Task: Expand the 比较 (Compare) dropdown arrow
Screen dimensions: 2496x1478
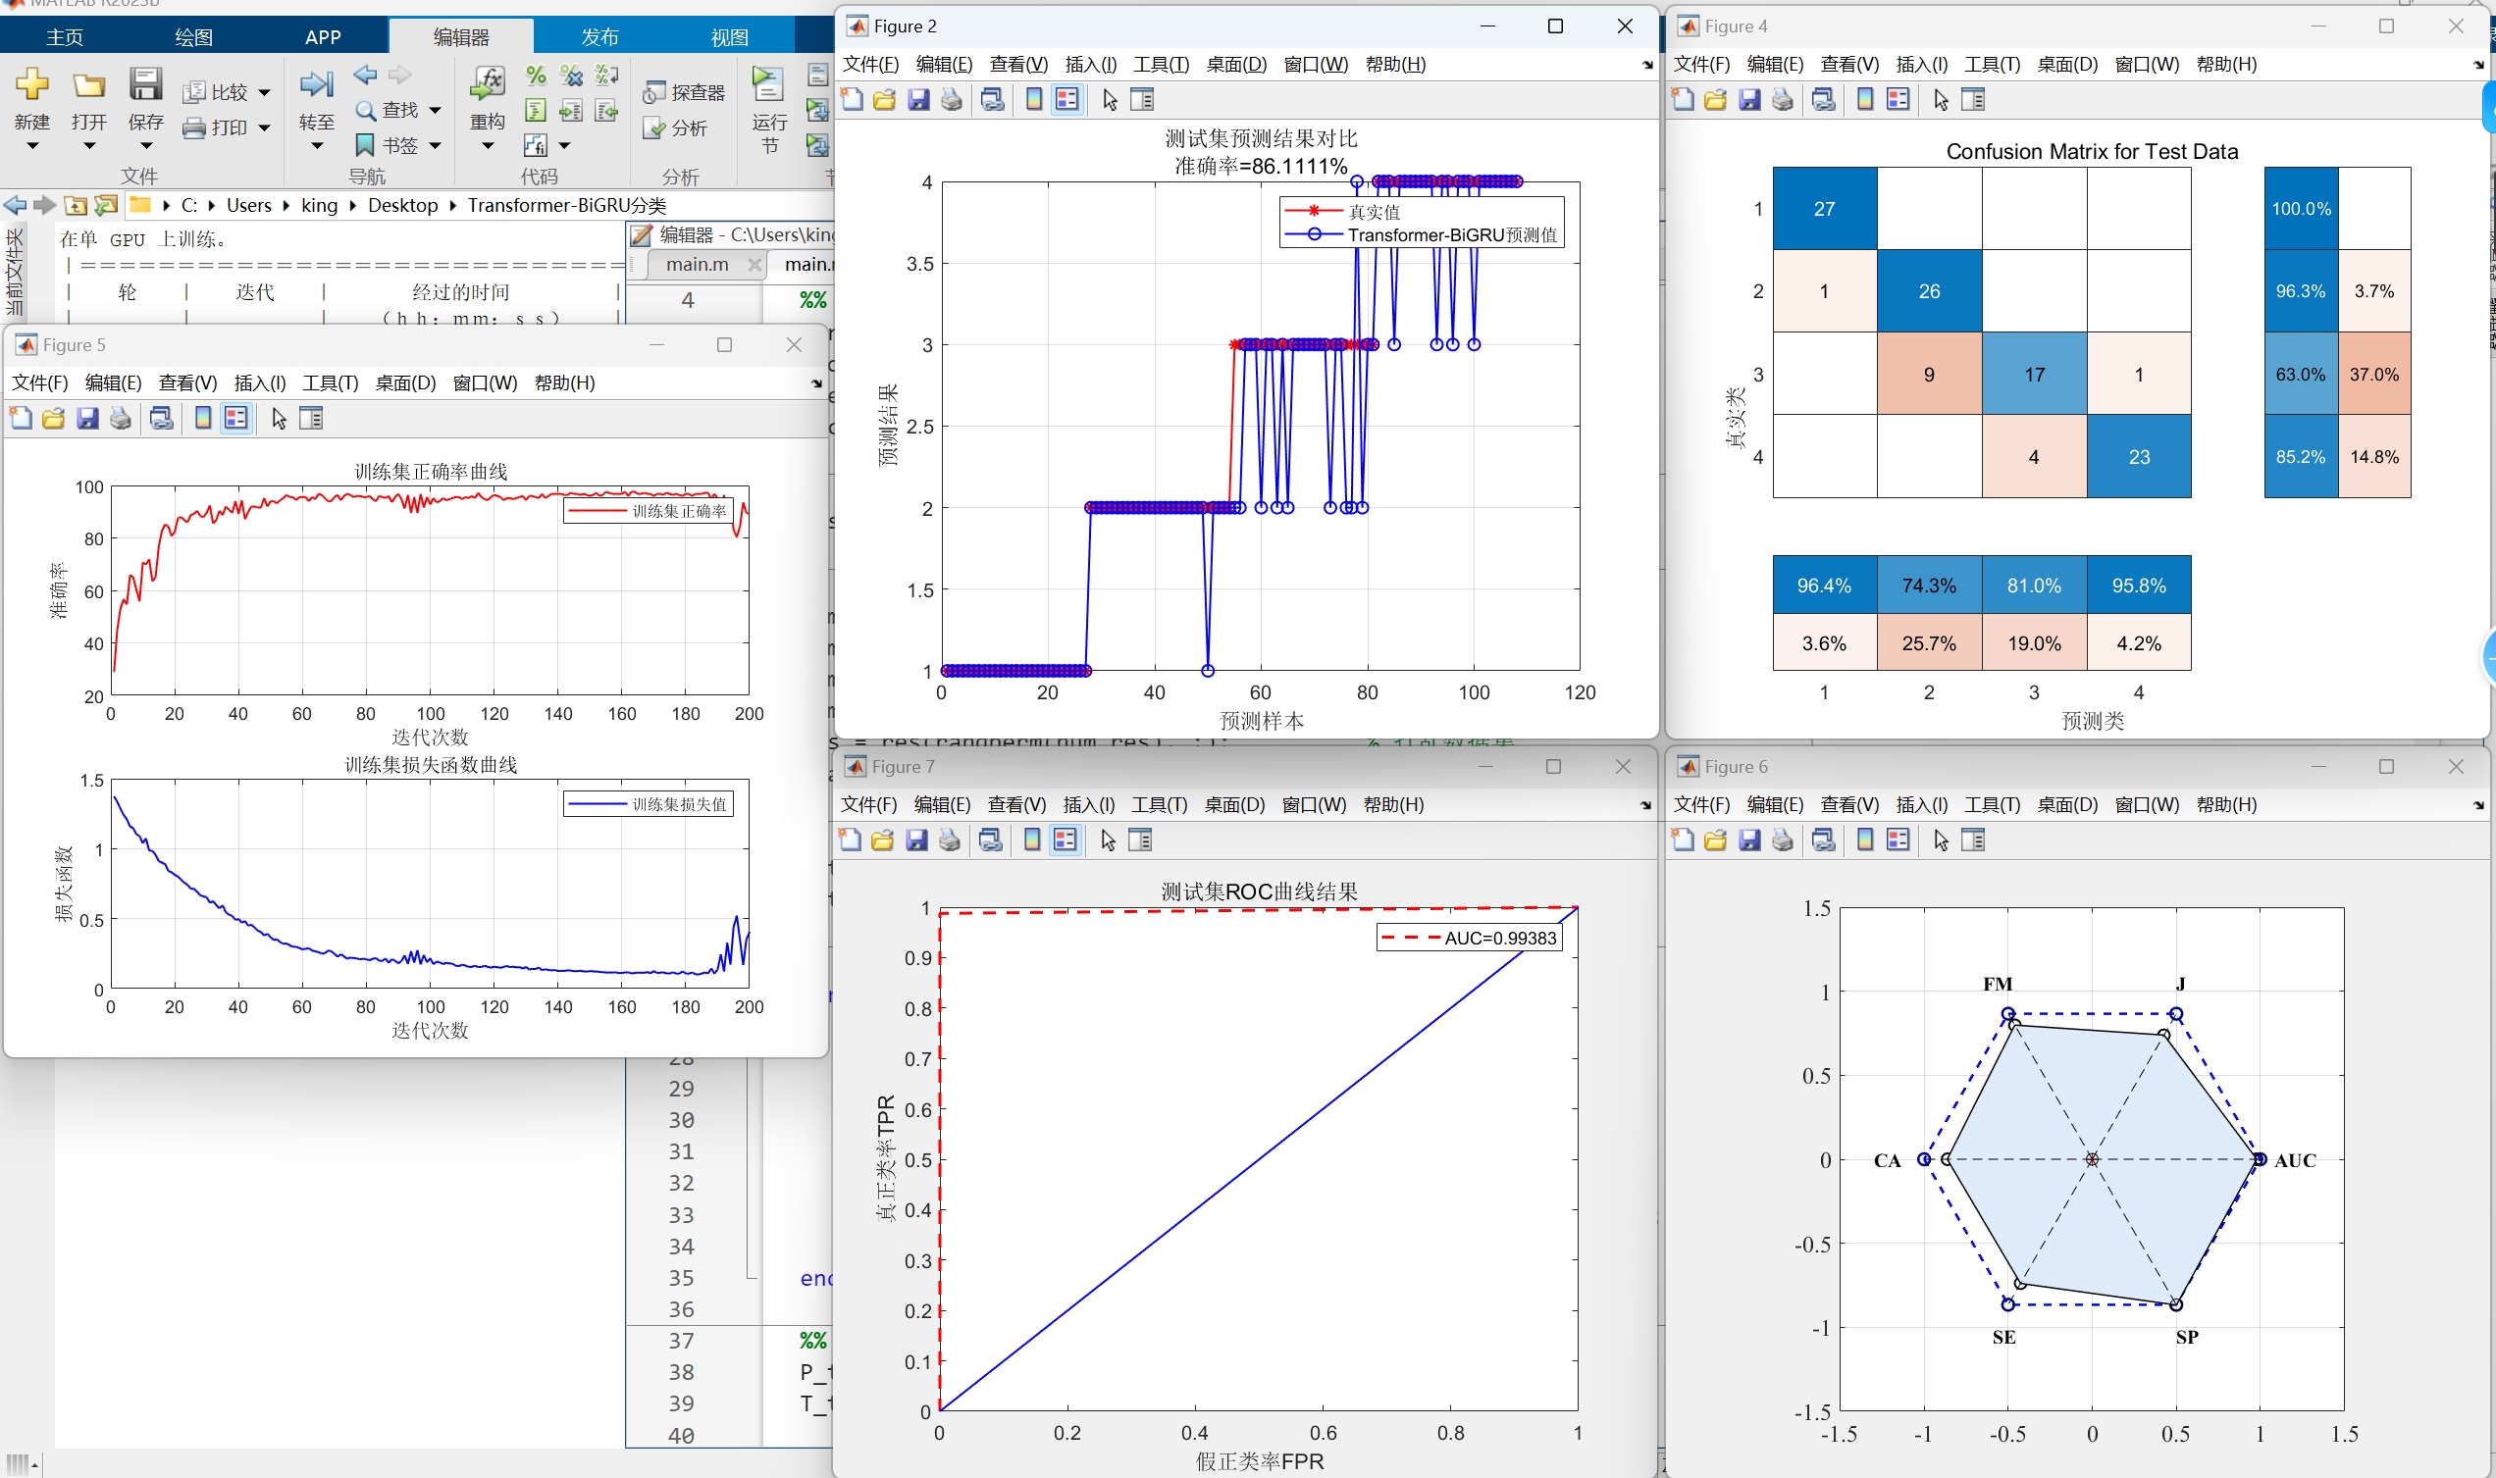Action: (x=264, y=92)
